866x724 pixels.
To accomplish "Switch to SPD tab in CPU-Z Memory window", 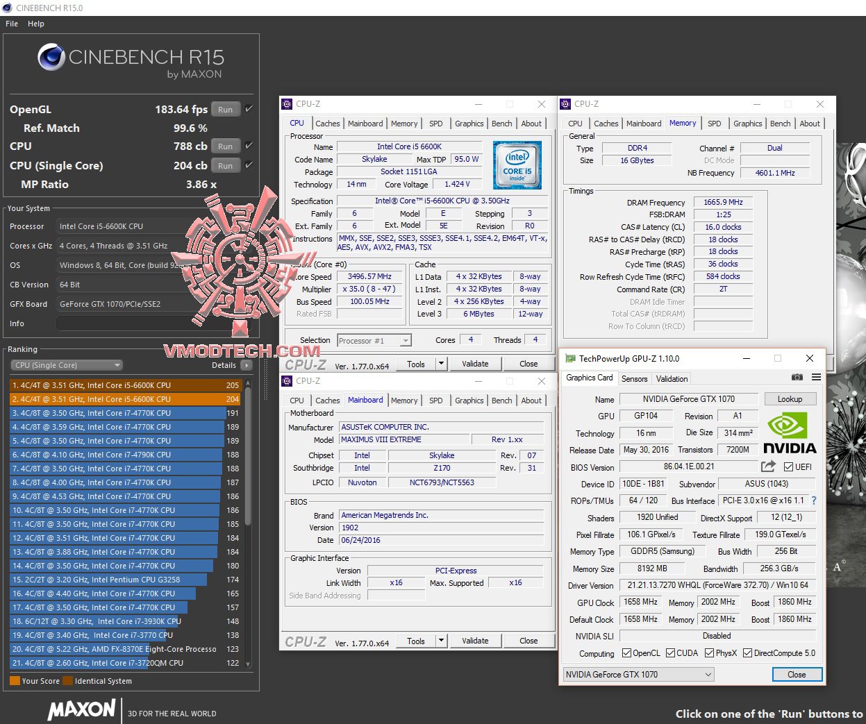I will point(715,124).
